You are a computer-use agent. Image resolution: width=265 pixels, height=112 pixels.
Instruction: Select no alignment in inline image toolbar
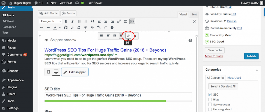pos(121,36)
